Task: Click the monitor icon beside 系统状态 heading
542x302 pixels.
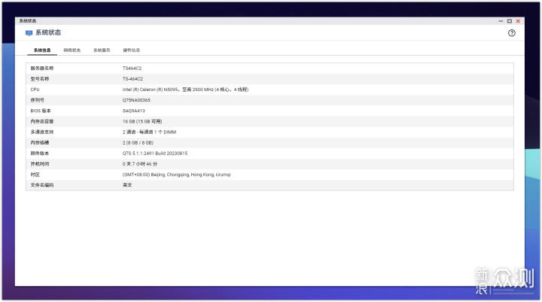Action: pyautogui.click(x=29, y=33)
